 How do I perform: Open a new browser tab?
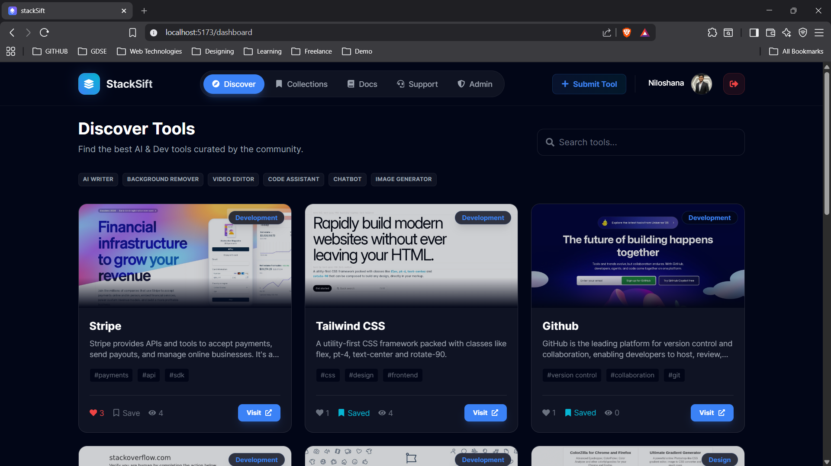(144, 11)
